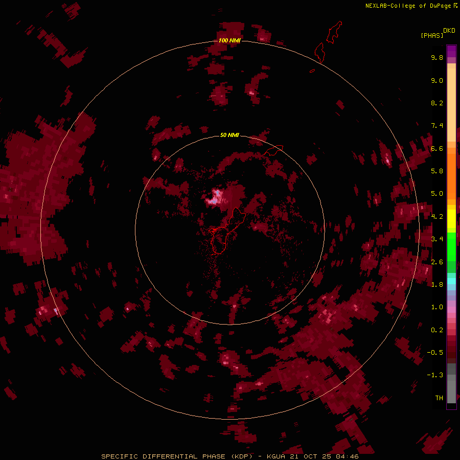The image size is (460, 460).
Task: Click the TH threshold label on scale
Action: point(439,398)
